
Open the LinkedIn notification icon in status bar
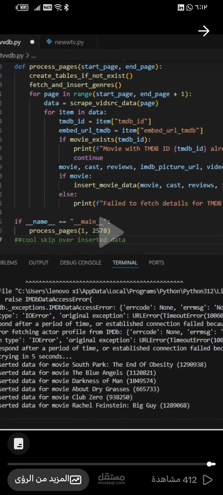tap(181, 8)
